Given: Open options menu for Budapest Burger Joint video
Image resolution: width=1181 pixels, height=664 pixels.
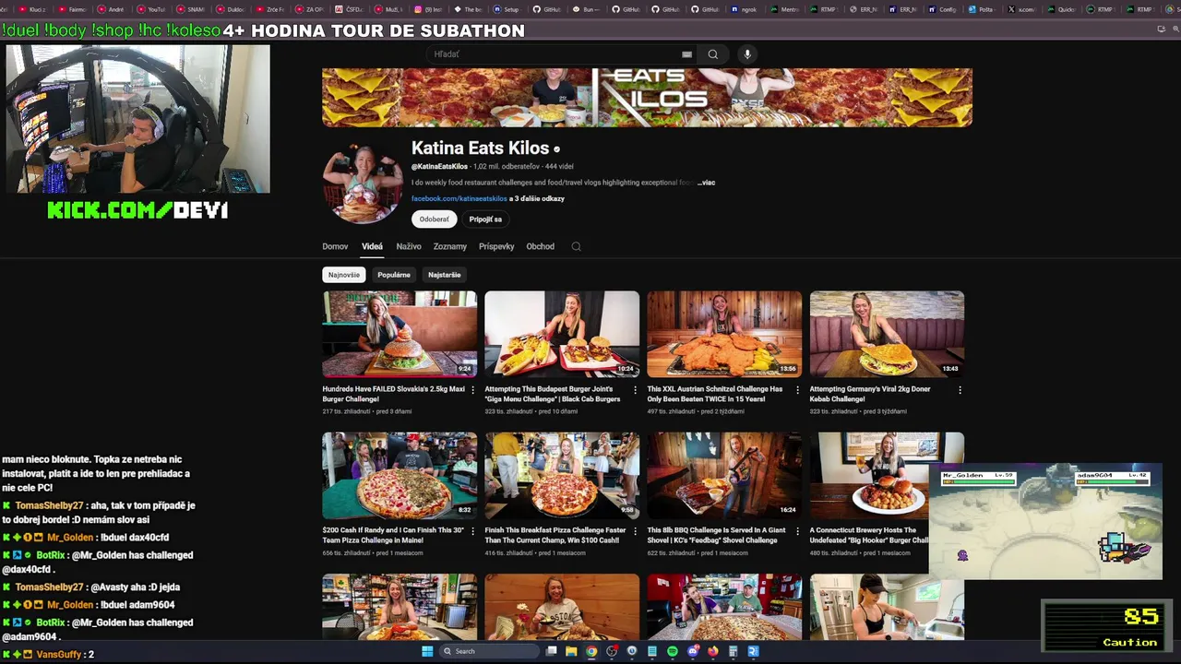Looking at the screenshot, I should pos(635,390).
